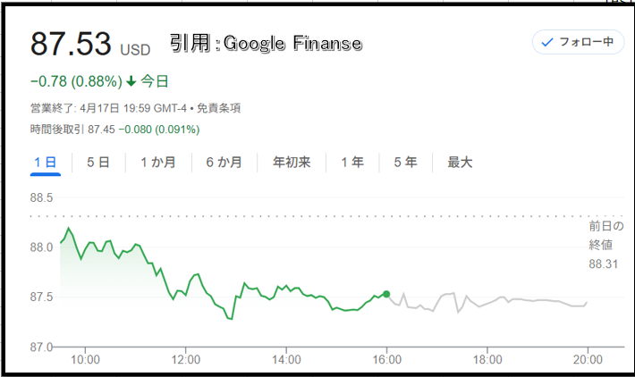Open the 免責条項 disclaimer link
This screenshot has height=377, width=635.
[219, 108]
